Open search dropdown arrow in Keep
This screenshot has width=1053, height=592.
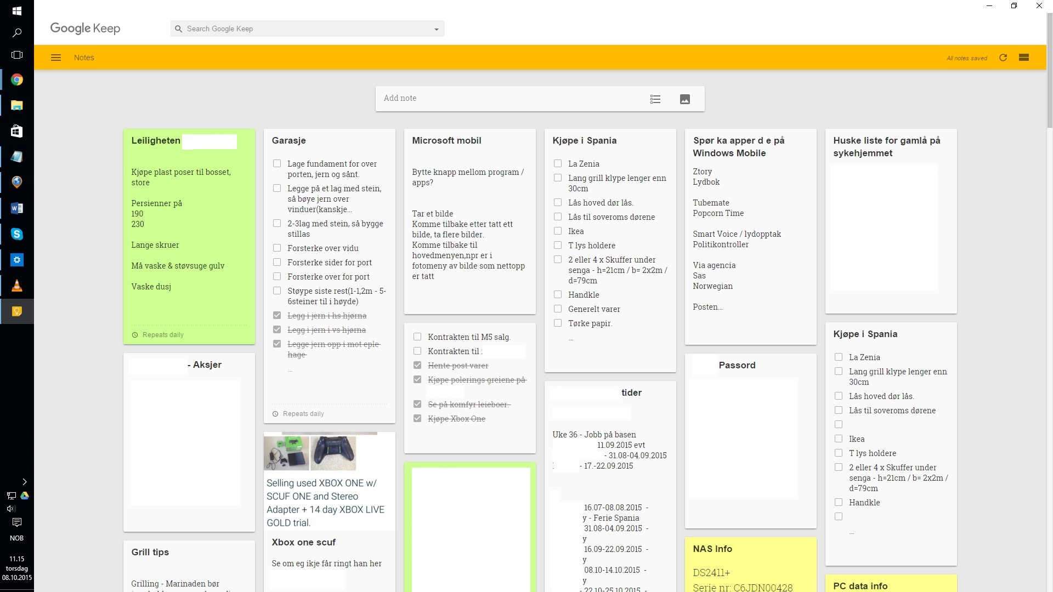(x=437, y=29)
